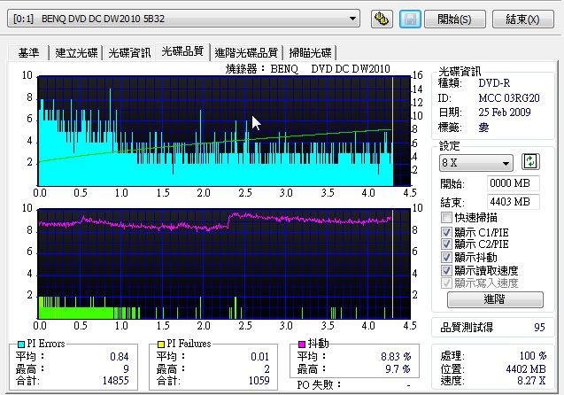Click the 進階 advanced button
The image size is (564, 395).
(495, 299)
